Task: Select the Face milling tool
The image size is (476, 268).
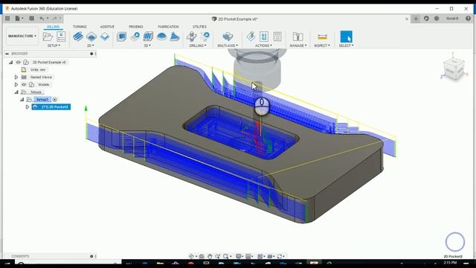Action: point(105,36)
